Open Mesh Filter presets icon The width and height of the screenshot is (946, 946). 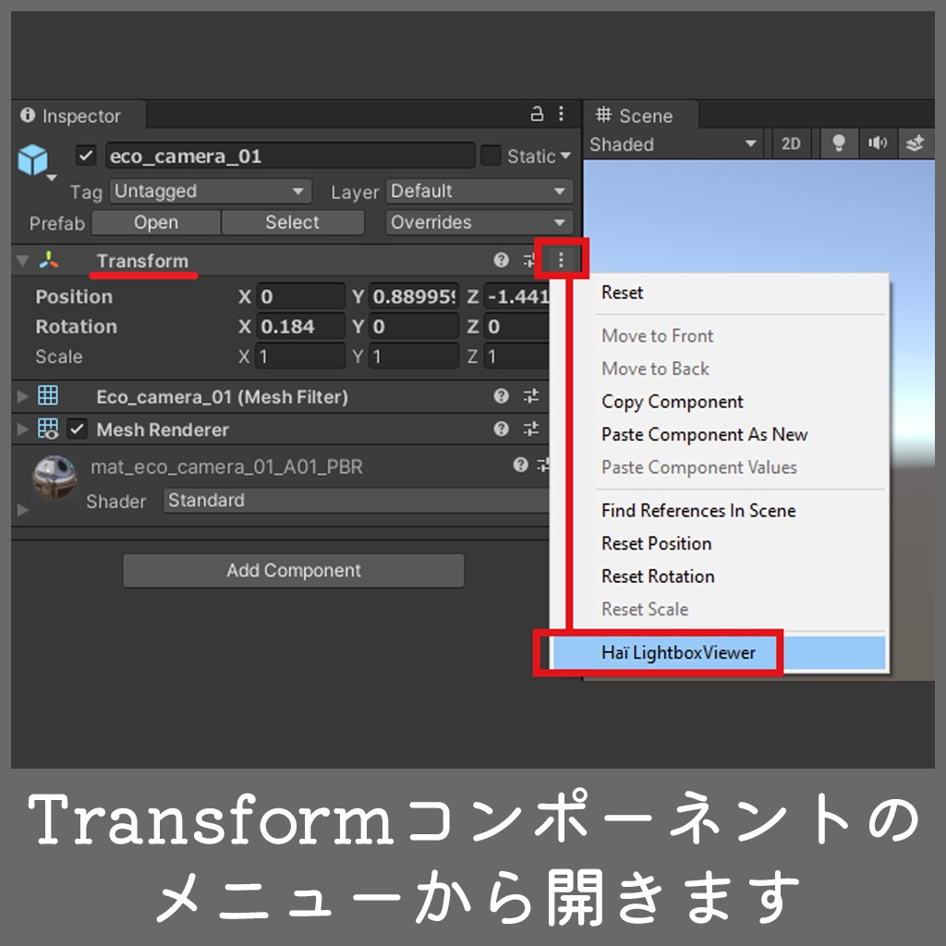(531, 395)
